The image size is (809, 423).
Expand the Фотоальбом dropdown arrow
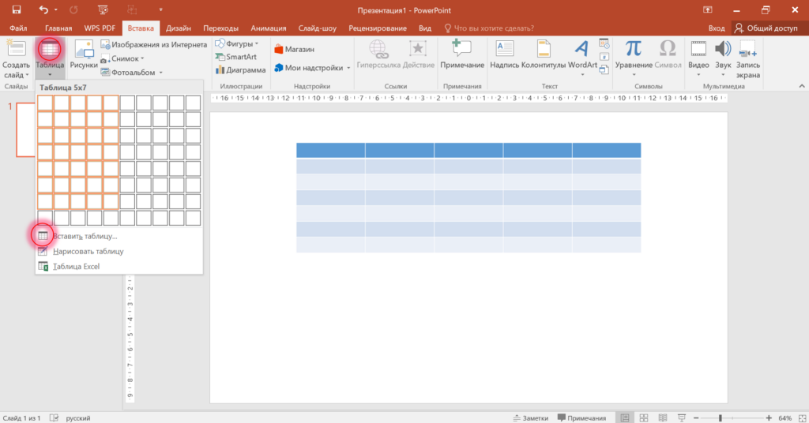coord(160,73)
